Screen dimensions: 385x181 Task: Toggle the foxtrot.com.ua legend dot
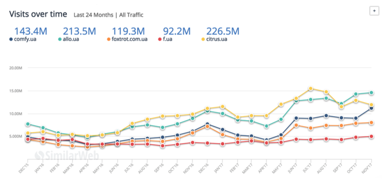click(109, 39)
